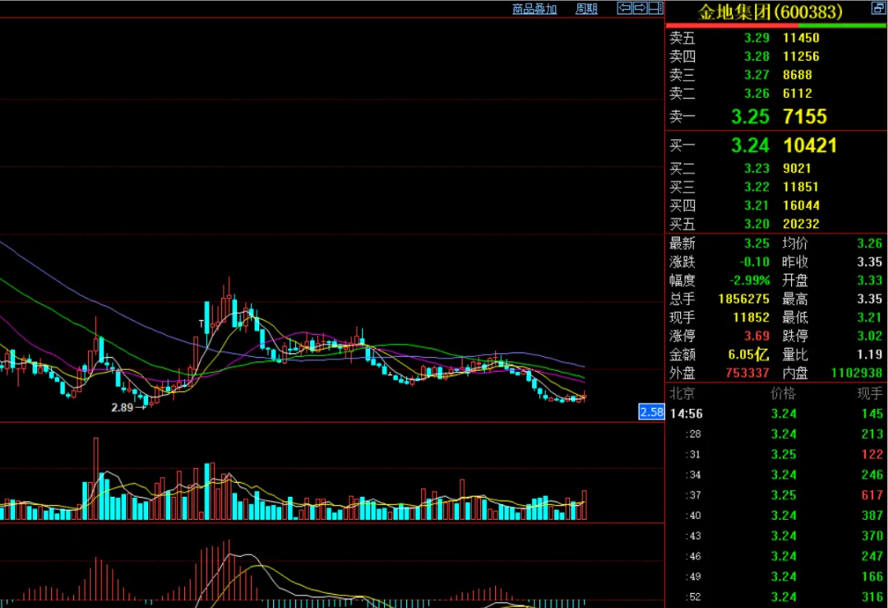Click the 2.89 low price label on chart
888x608 pixels.
122,407
